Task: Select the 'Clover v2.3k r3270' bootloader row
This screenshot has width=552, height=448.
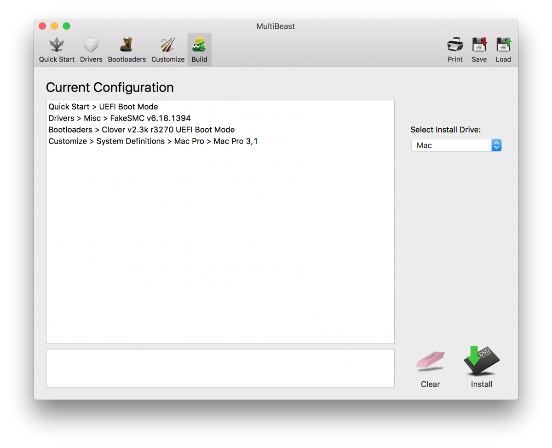Action: coord(220,130)
